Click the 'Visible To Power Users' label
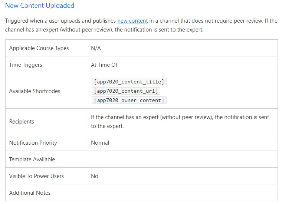282x204 pixels. (36, 176)
